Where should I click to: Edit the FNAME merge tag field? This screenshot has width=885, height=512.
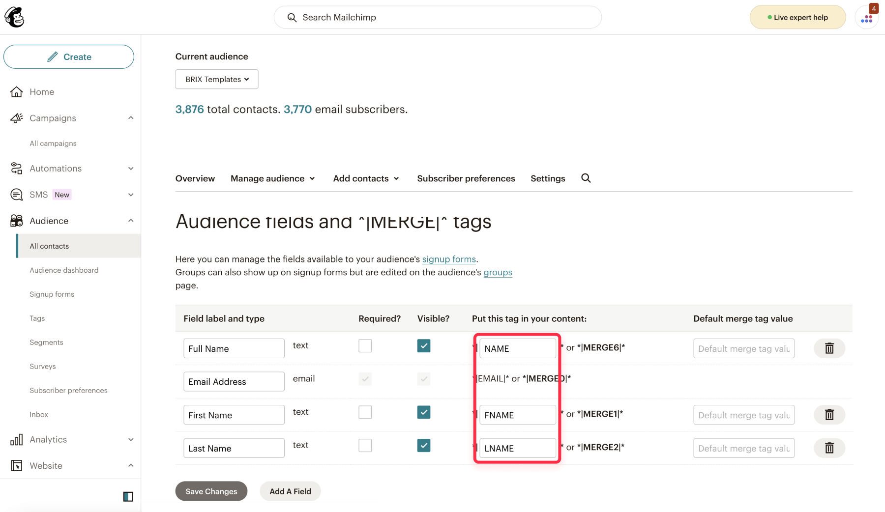pos(518,415)
